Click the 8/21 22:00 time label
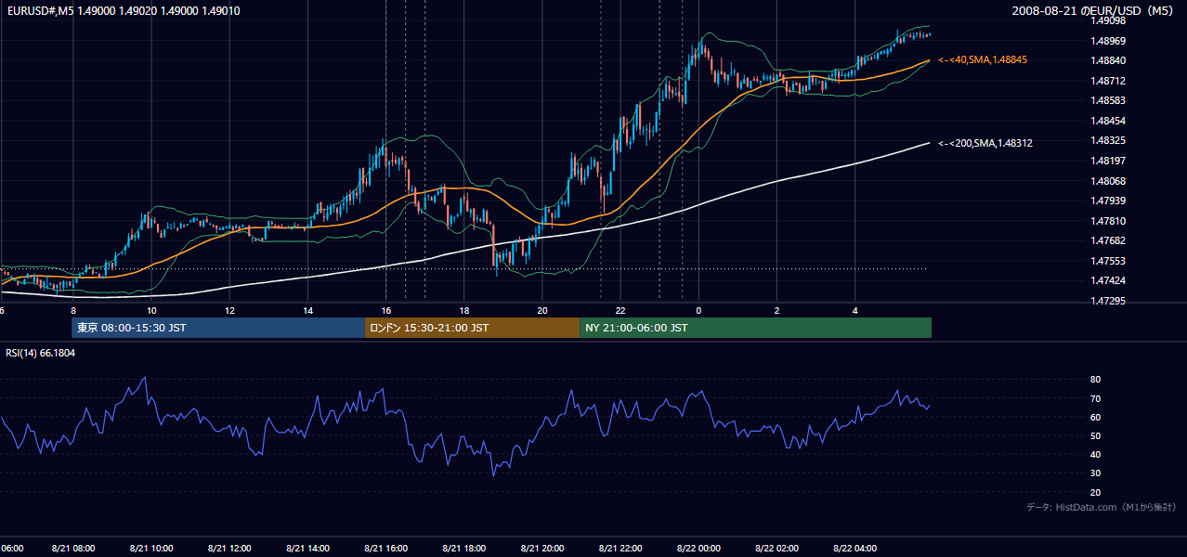Viewport: 1187px width, 557px height. pos(620,549)
